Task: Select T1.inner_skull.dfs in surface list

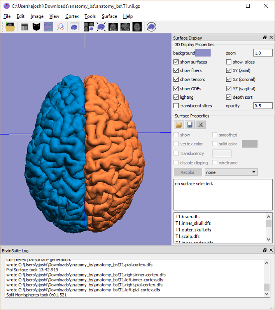Action: coord(193,223)
